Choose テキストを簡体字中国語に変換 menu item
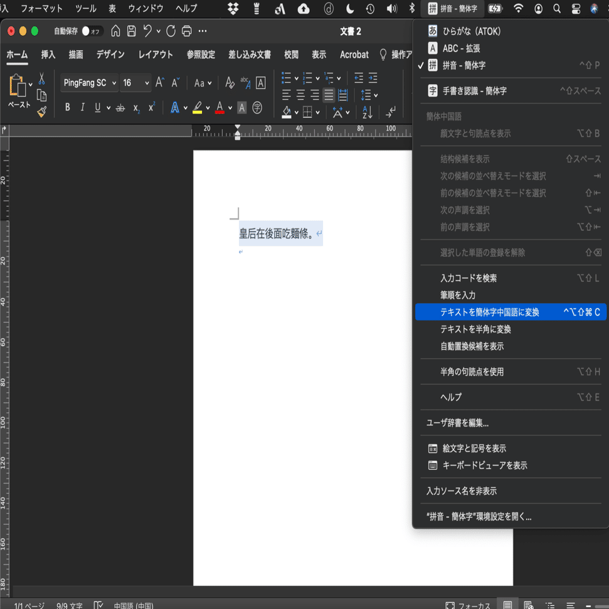This screenshot has width=609, height=609. tap(492, 312)
